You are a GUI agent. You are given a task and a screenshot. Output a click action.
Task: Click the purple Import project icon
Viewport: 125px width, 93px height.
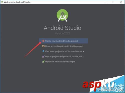click(x=43, y=56)
